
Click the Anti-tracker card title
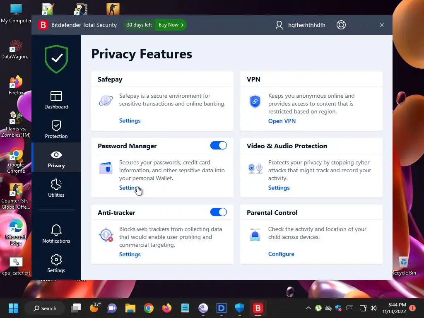pyautogui.click(x=116, y=212)
